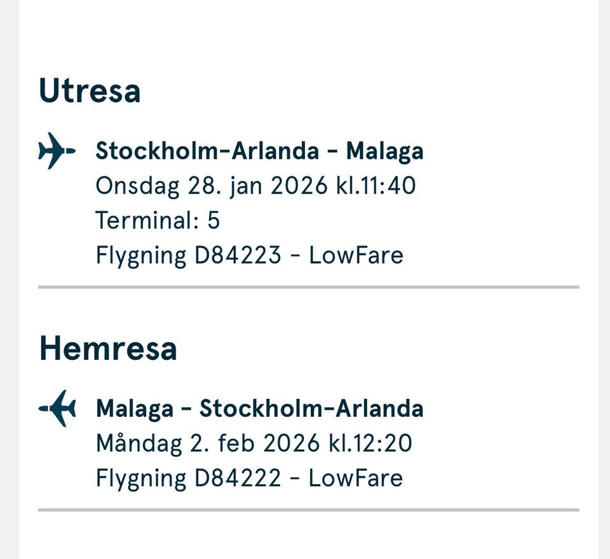This screenshot has height=559, width=610.
Task: Click the word Flygning on the outbound flight
Action: click(x=141, y=255)
